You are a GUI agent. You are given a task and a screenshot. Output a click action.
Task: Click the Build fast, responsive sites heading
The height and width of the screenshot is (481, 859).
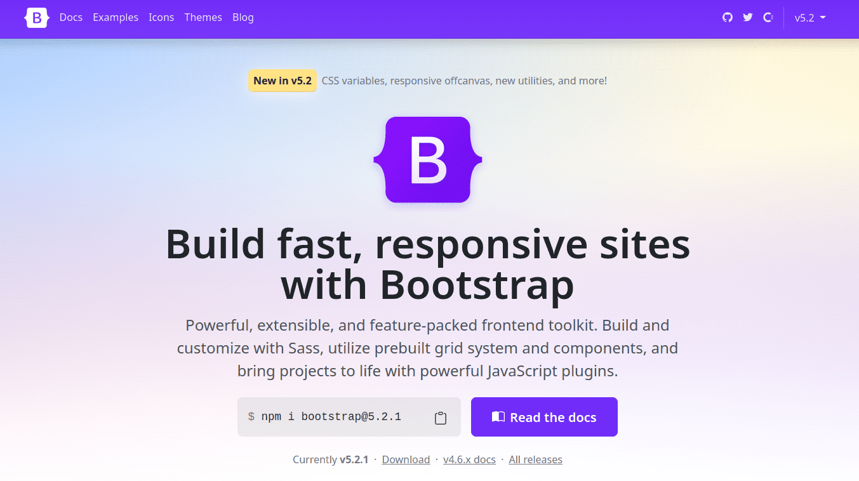pyautogui.click(x=428, y=265)
